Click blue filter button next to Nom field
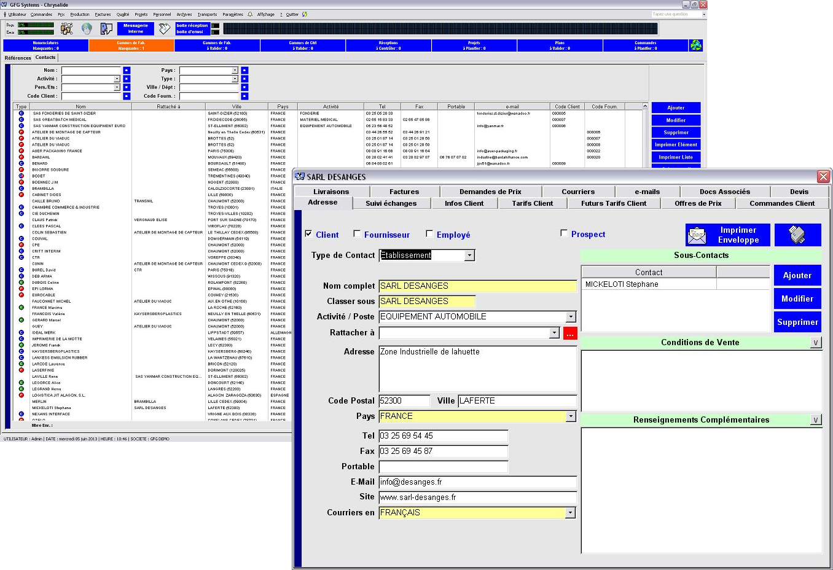Viewport: 833px width, 570px height. tap(127, 71)
